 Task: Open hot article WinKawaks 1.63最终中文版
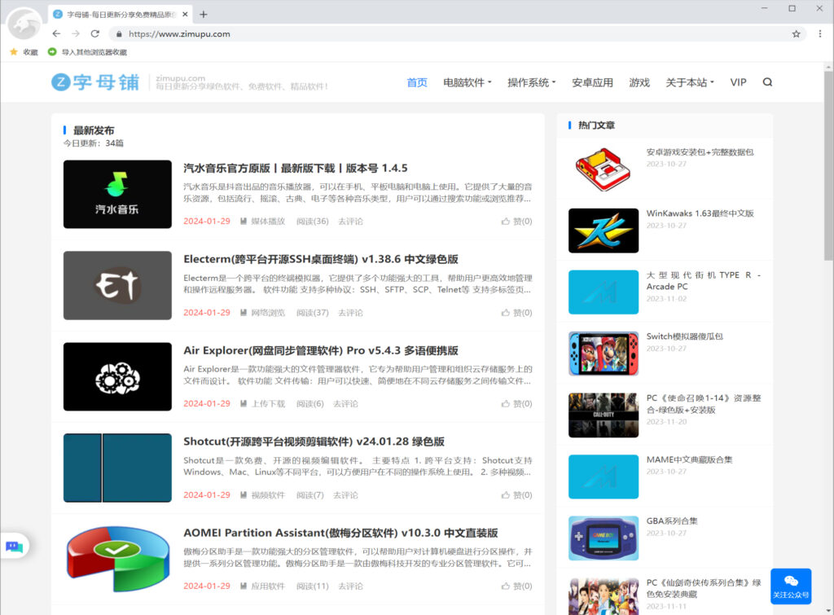[700, 213]
